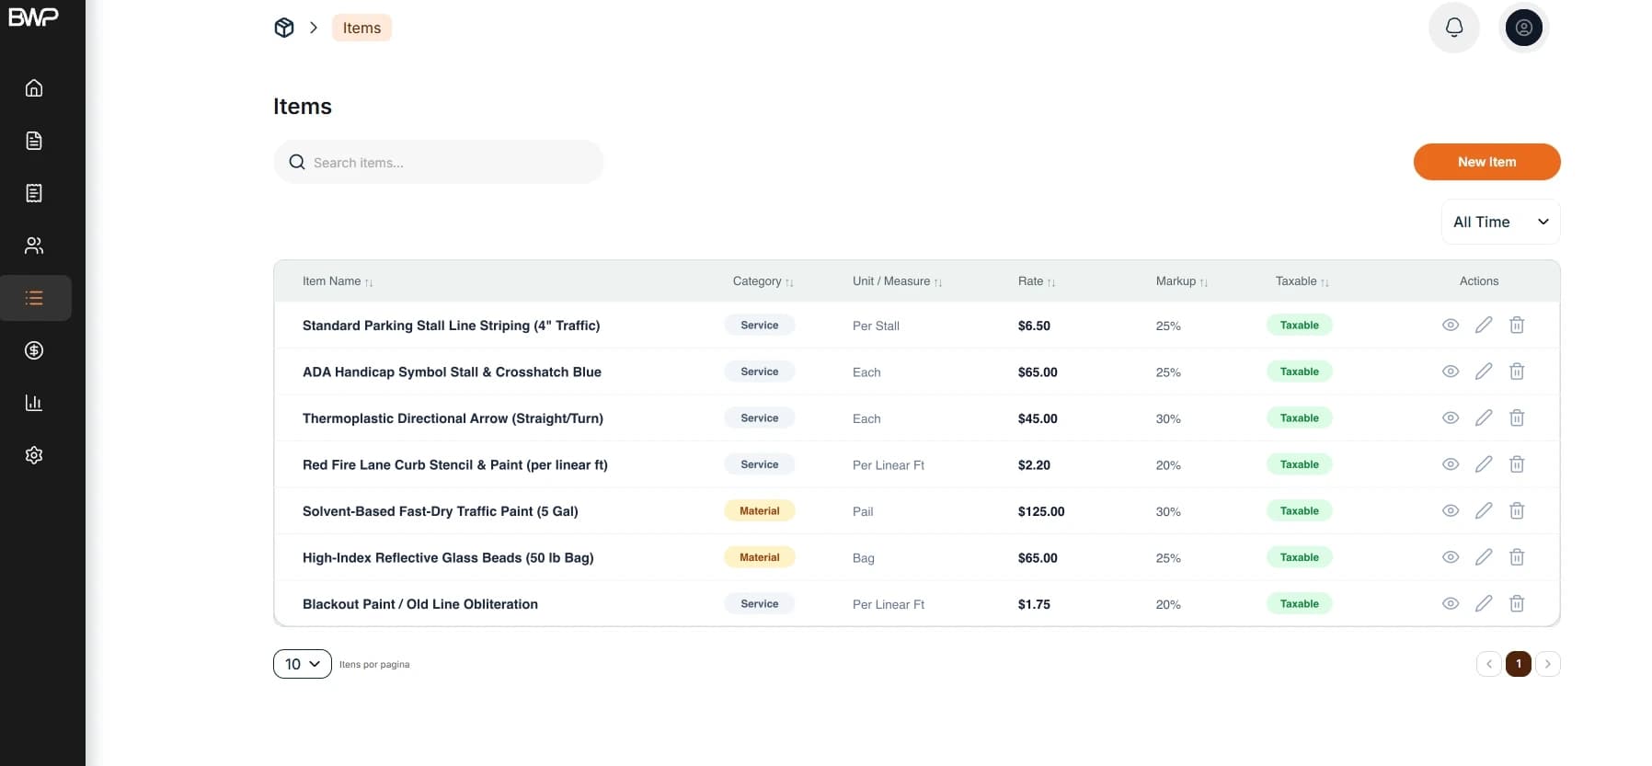Image resolution: width=1652 pixels, height=766 pixels.
Task: Delete the Solvent-Based Fast-Dry Traffic Paint item
Action: 1517,511
